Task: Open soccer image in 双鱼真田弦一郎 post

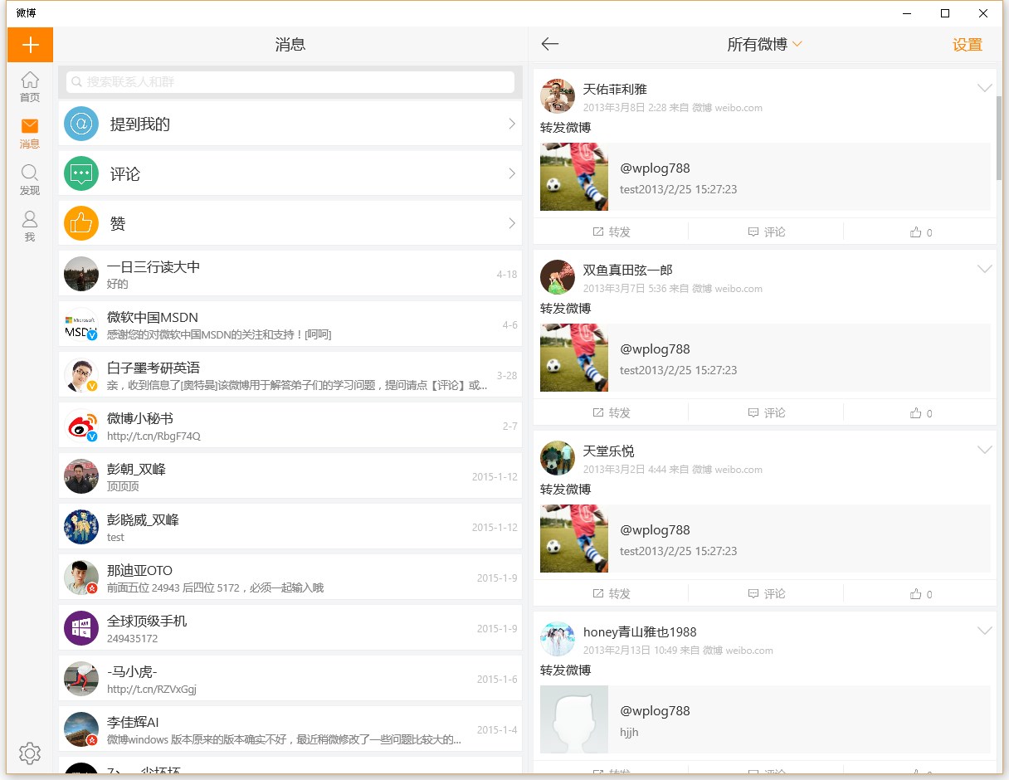Action: point(574,358)
